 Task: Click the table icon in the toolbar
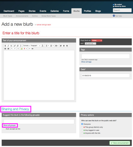[x=56, y=46]
